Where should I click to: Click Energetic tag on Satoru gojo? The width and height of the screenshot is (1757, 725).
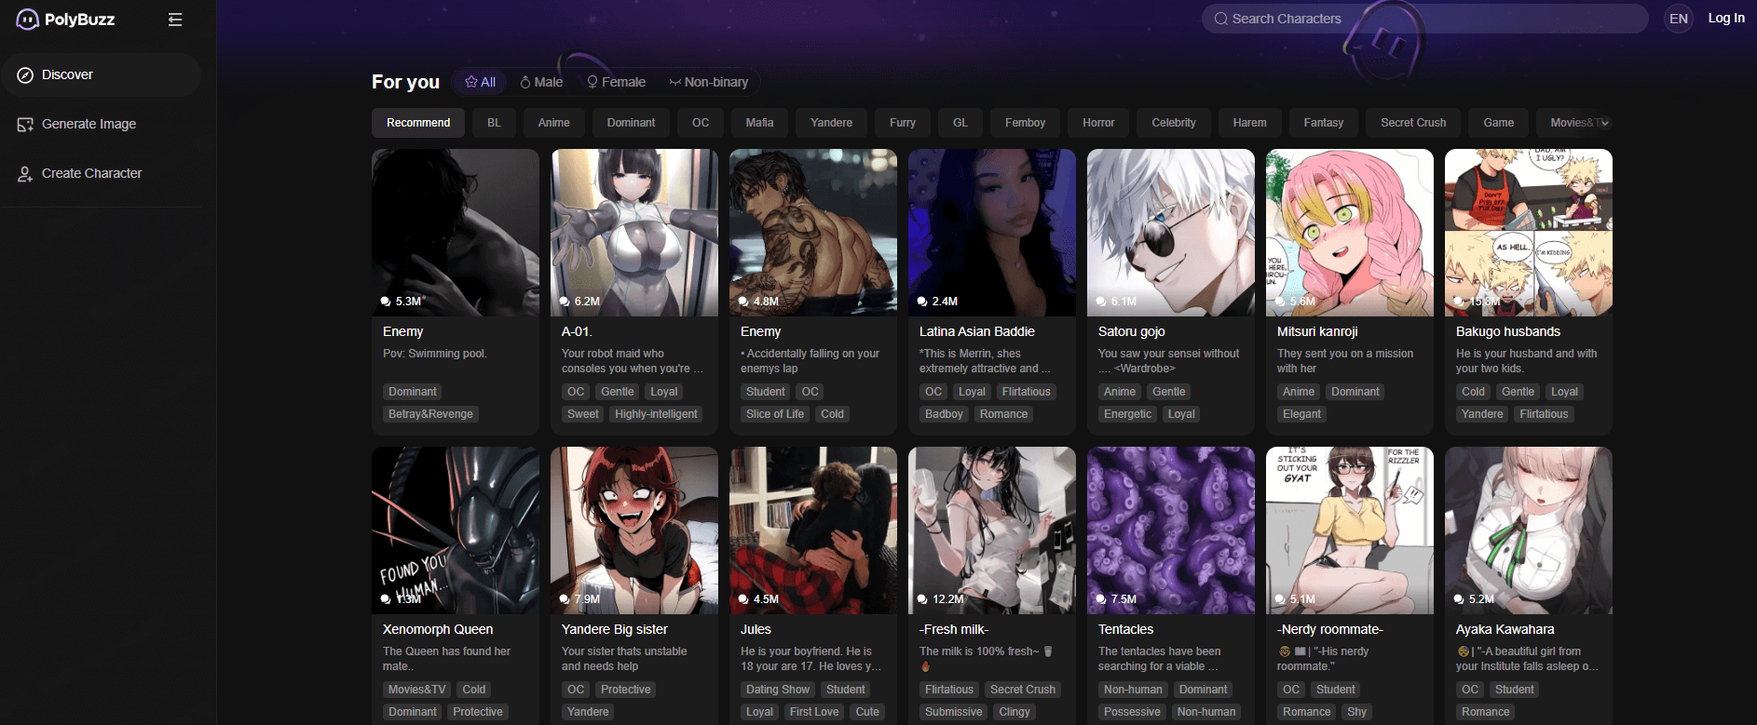(1127, 414)
